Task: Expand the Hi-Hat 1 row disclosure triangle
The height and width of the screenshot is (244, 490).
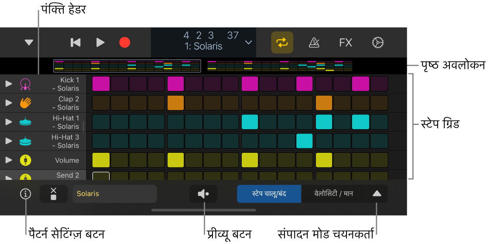Action: (9, 122)
